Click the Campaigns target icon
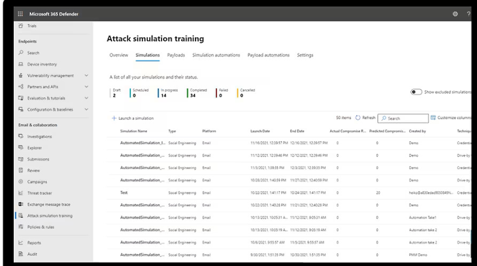 point(21,182)
